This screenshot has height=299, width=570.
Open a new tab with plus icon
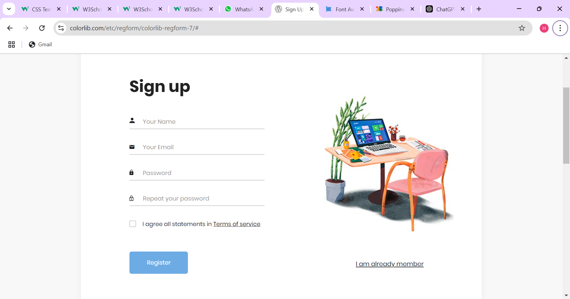(x=479, y=9)
